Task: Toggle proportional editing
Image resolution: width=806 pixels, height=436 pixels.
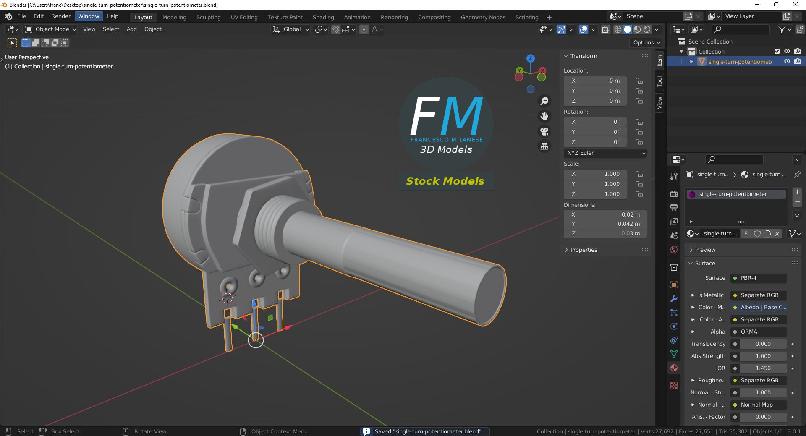Action: pyautogui.click(x=364, y=29)
